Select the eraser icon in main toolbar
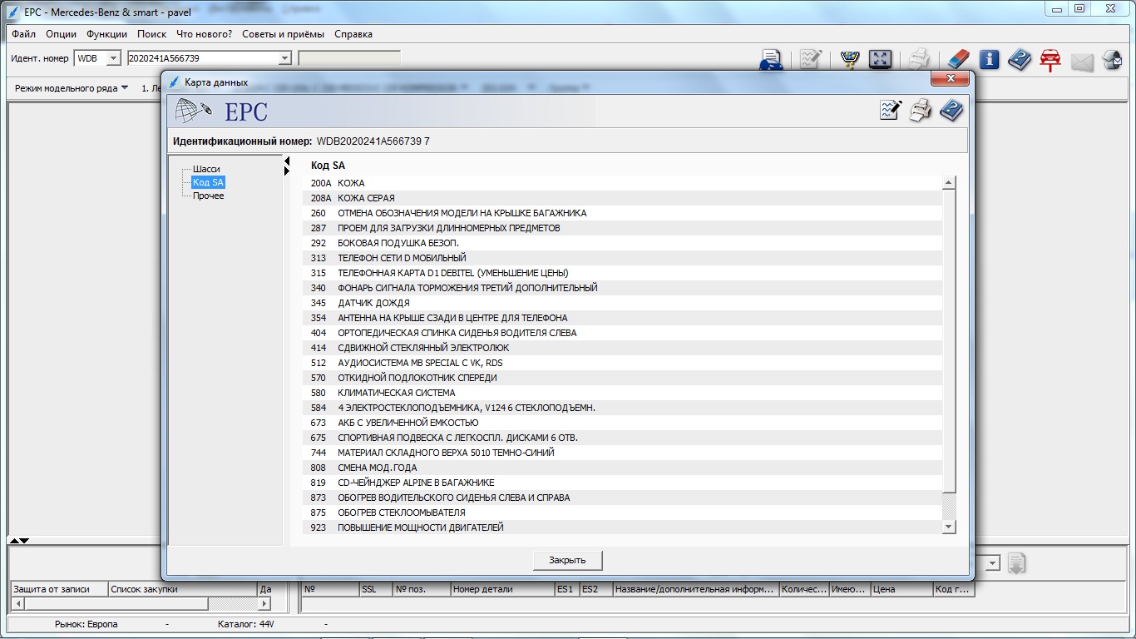 [x=958, y=59]
